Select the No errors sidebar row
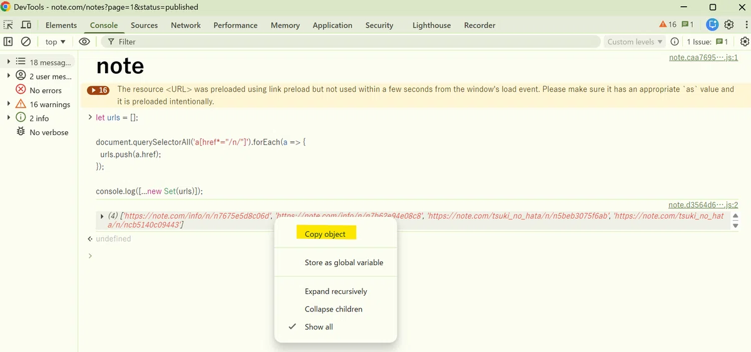 point(39,90)
